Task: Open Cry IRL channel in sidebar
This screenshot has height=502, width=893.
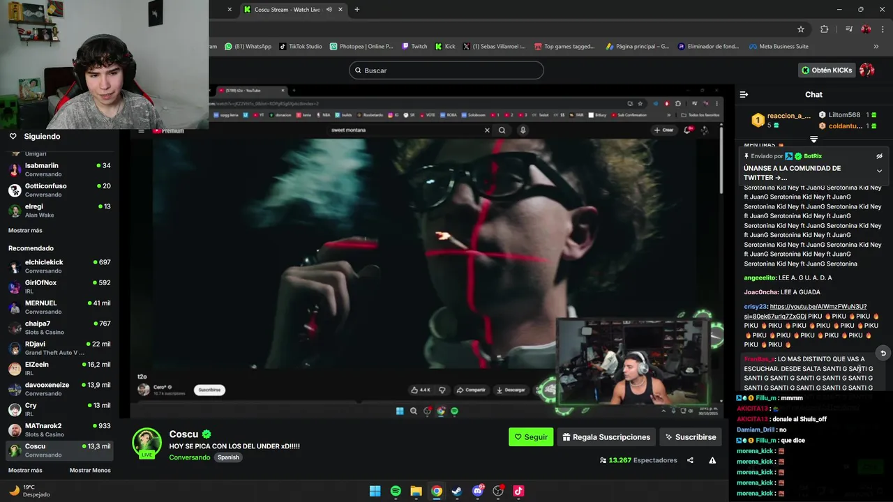Action: point(59,409)
